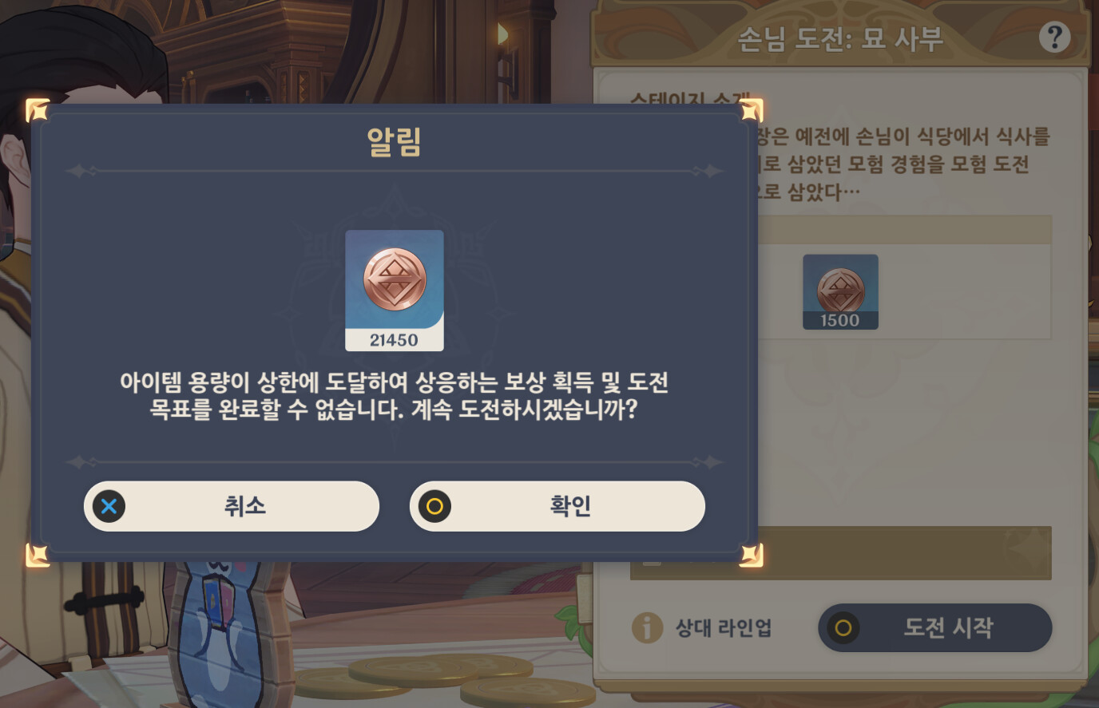Click the item capacity warning message text

coord(394,396)
